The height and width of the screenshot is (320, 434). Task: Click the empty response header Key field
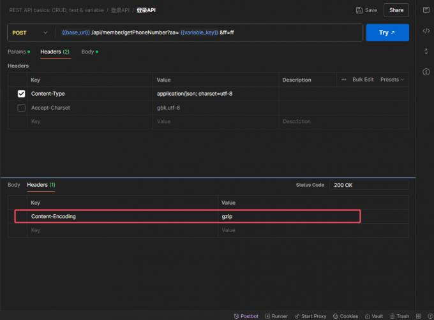123,230
